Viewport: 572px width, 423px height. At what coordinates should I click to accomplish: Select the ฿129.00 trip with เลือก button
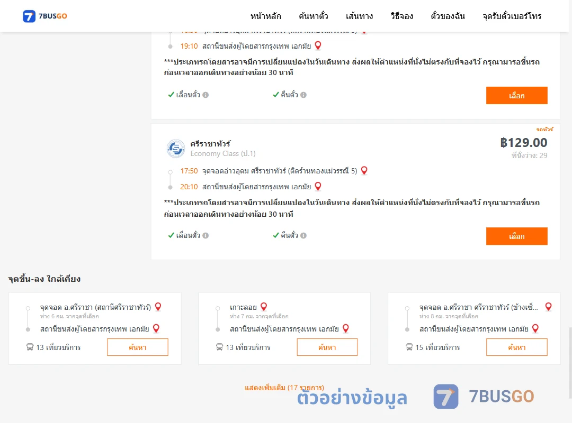516,236
